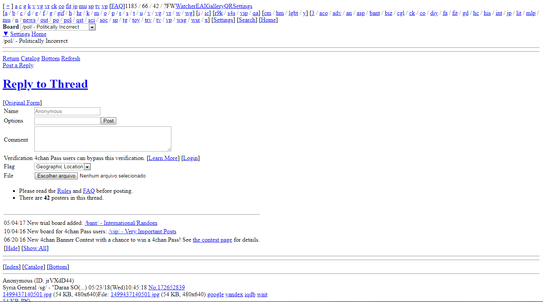The width and height of the screenshot is (543, 302).
Task: Open the FAQ link
Action: 89,191
